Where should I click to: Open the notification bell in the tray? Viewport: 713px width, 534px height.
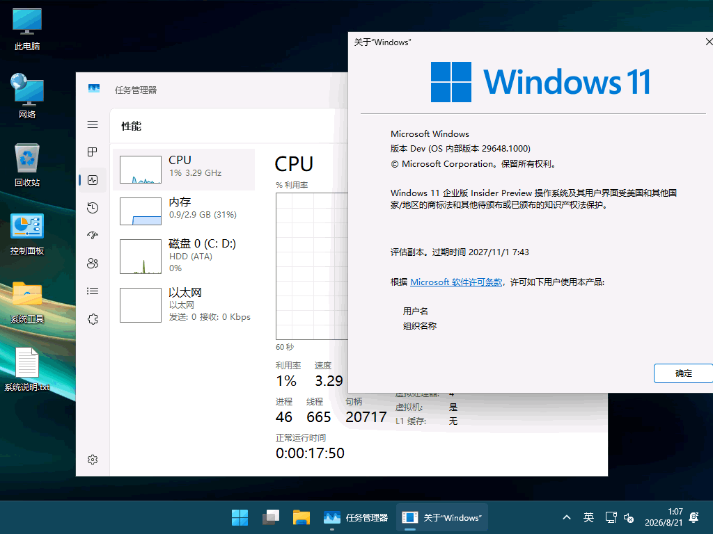(694, 517)
